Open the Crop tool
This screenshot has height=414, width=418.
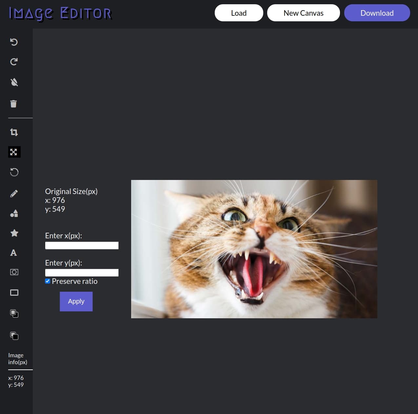14,132
